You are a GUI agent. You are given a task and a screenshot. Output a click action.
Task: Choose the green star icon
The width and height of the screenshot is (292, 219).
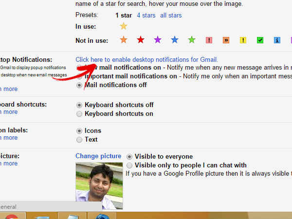tap(192, 40)
